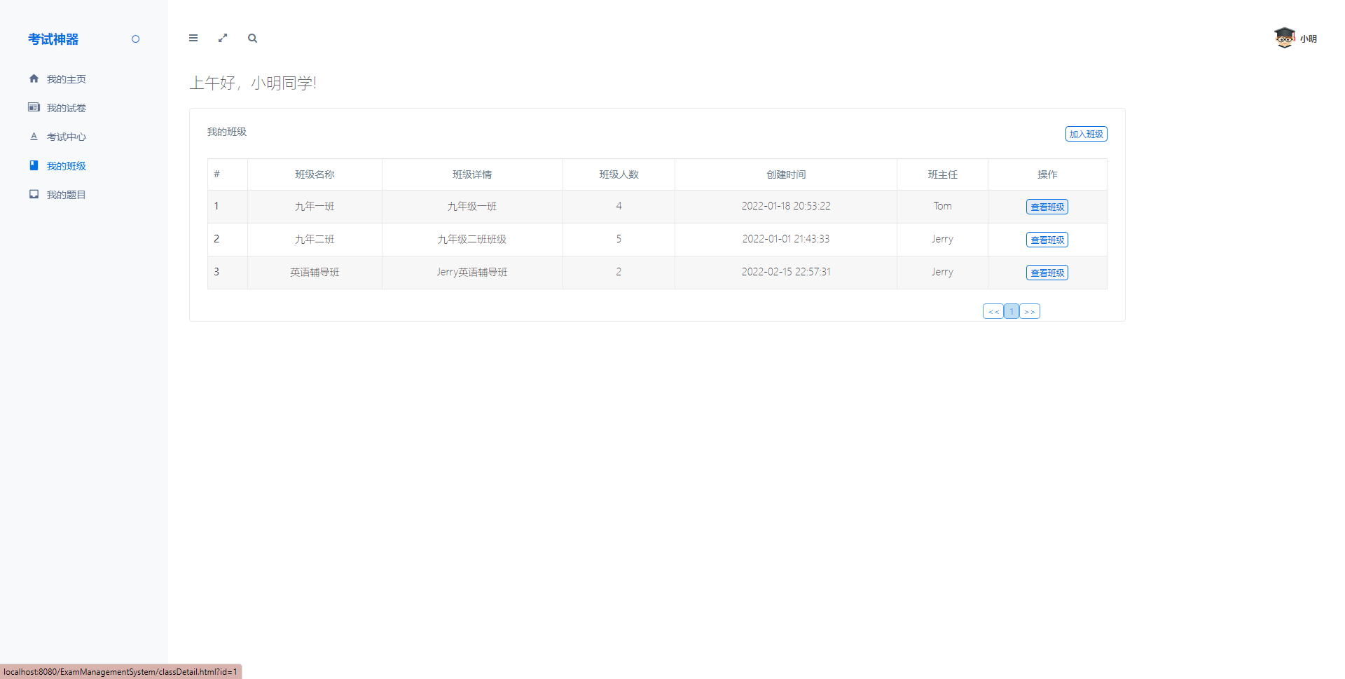The image size is (1345, 679).
Task: Click the 加入班级 button
Action: (1086, 134)
